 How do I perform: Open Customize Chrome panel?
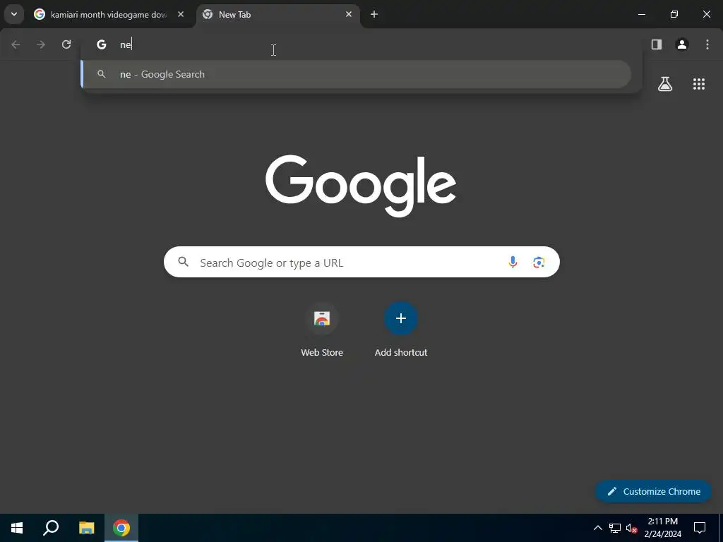click(653, 491)
